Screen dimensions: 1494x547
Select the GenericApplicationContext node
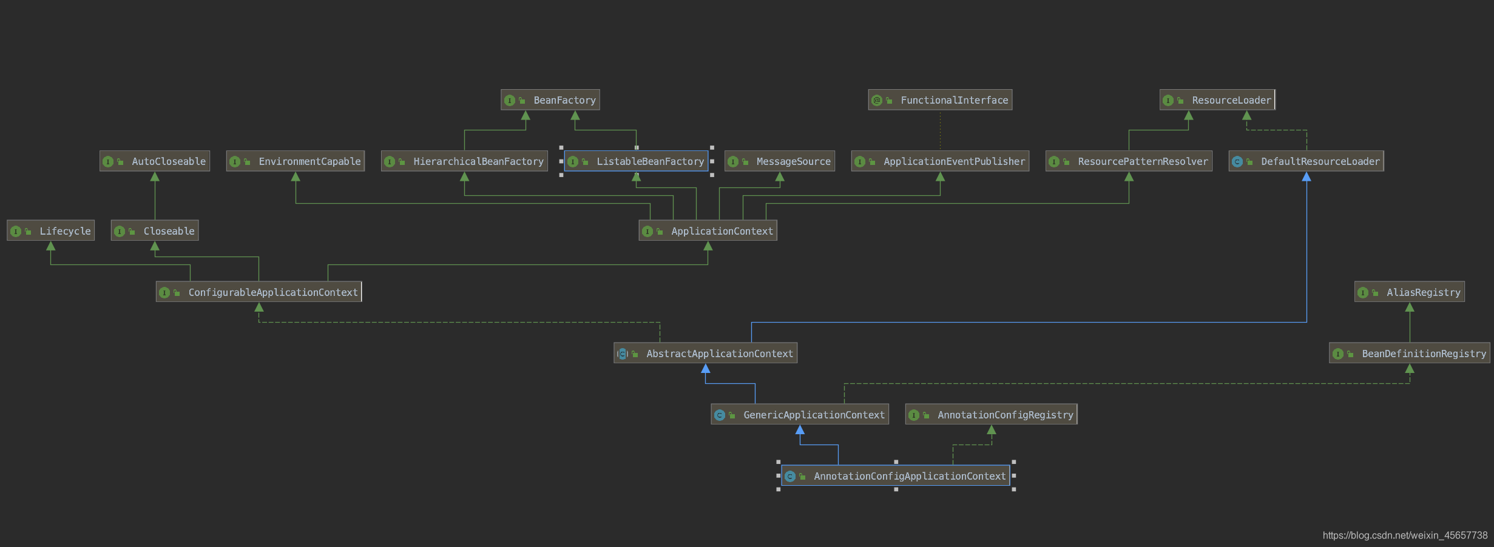click(x=800, y=415)
